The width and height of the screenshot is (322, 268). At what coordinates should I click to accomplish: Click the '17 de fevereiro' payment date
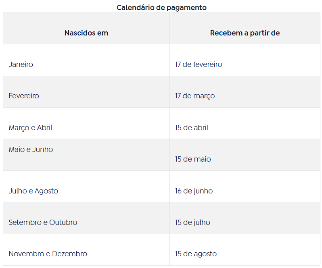tap(199, 64)
